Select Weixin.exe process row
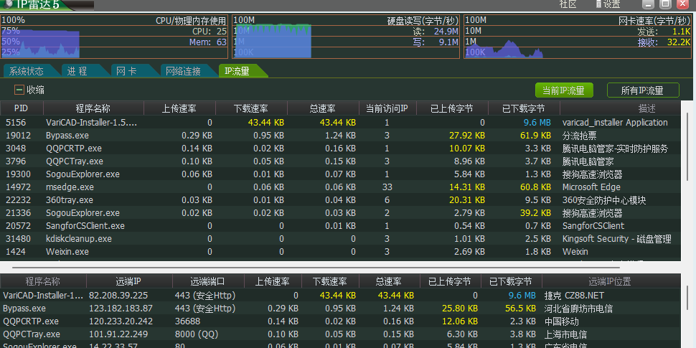Image resolution: width=696 pixels, height=348 pixels. click(340, 251)
